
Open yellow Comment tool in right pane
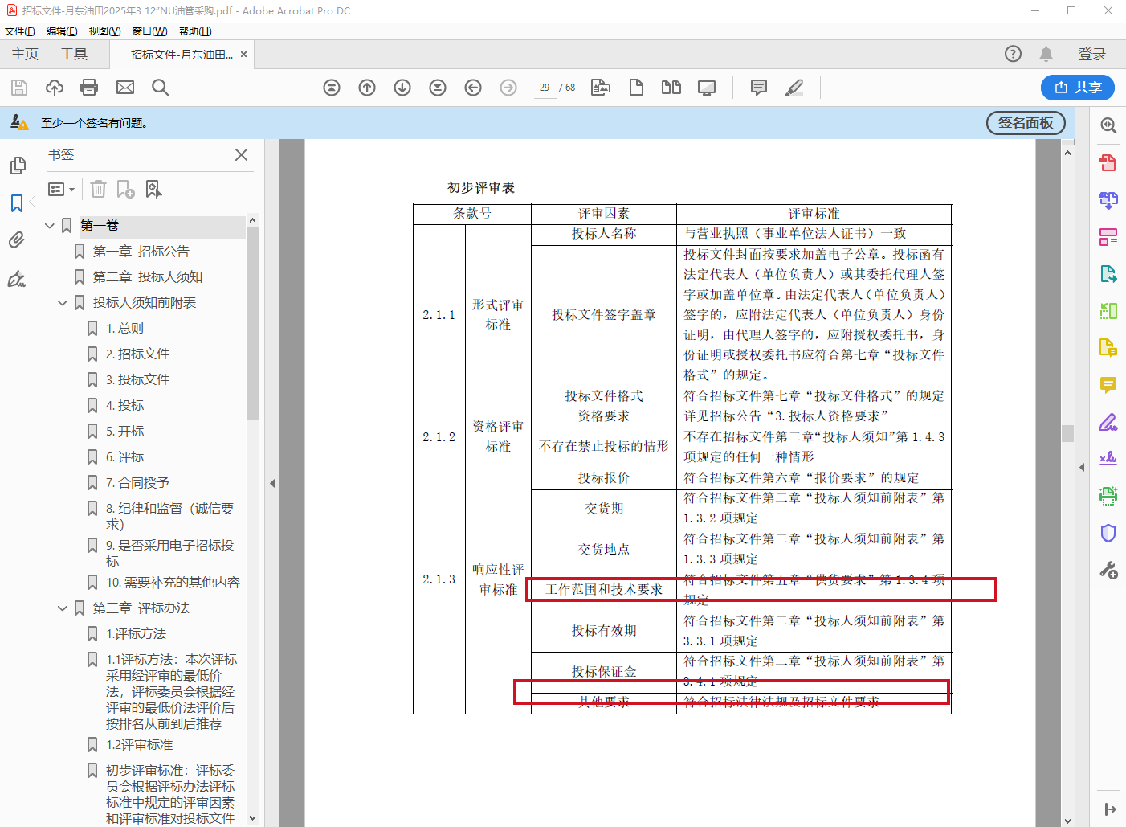[1108, 385]
